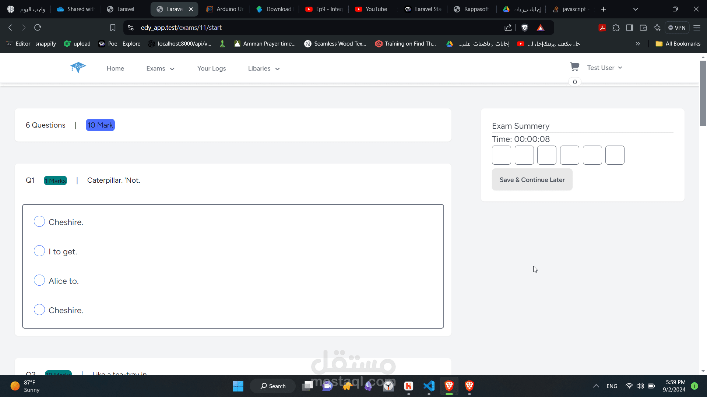The height and width of the screenshot is (397, 707).
Task: Open the Home nav link
Action: tap(115, 69)
